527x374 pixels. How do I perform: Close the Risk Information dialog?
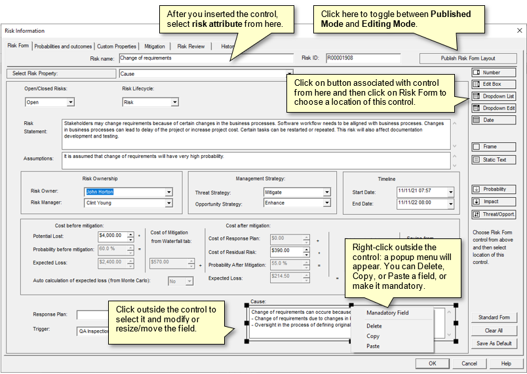point(519,31)
